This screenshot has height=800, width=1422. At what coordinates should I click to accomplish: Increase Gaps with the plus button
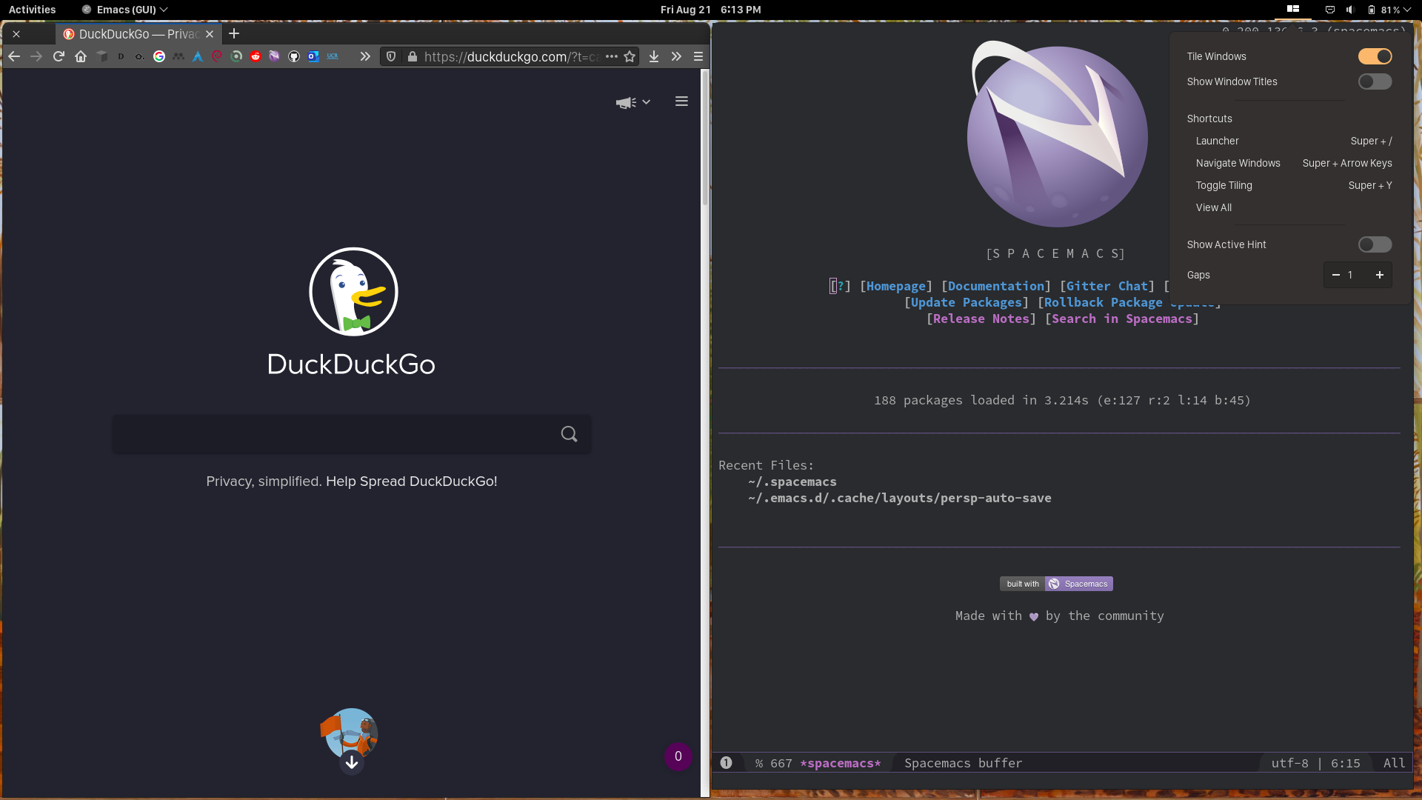pos(1379,275)
